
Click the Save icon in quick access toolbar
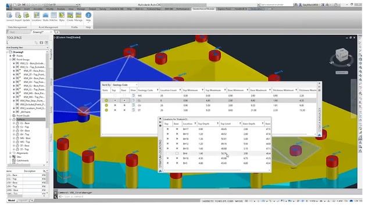coord(24,5)
